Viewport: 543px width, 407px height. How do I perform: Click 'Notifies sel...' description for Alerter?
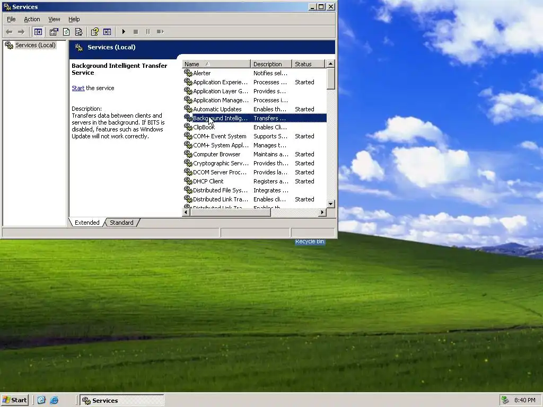click(270, 73)
